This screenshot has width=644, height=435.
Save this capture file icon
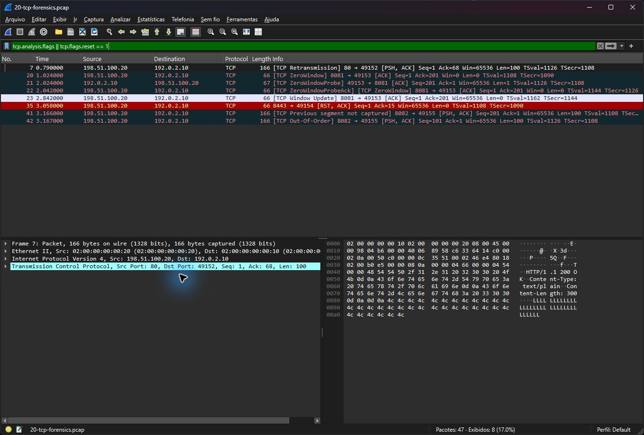point(71,32)
